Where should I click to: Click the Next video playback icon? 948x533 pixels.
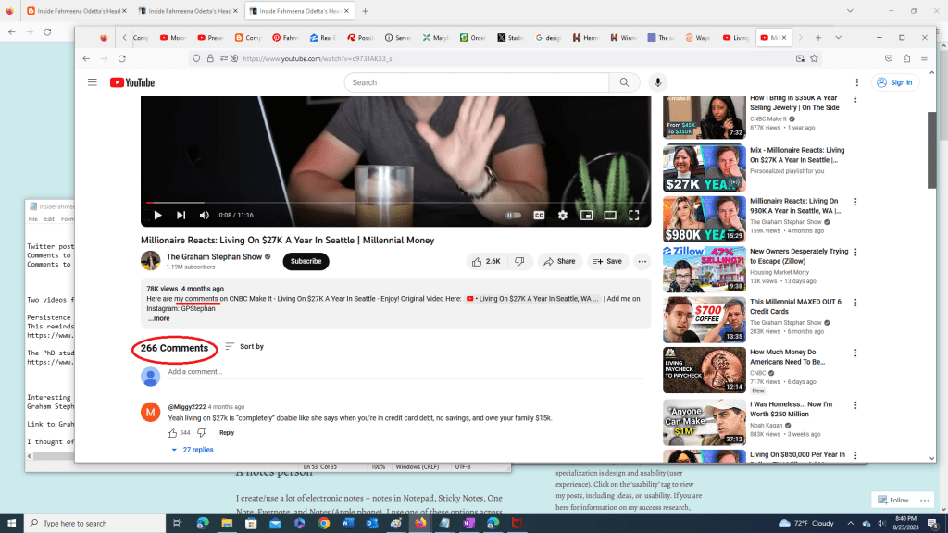pyautogui.click(x=180, y=215)
